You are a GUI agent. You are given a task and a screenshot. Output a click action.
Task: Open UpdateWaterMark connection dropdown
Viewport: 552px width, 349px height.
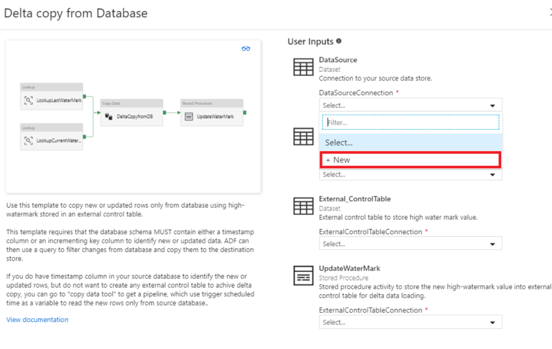[410, 322]
